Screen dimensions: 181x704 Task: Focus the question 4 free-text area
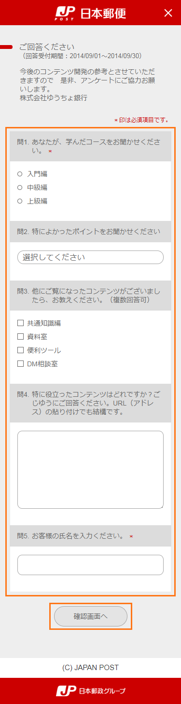pyautogui.click(x=90, y=469)
